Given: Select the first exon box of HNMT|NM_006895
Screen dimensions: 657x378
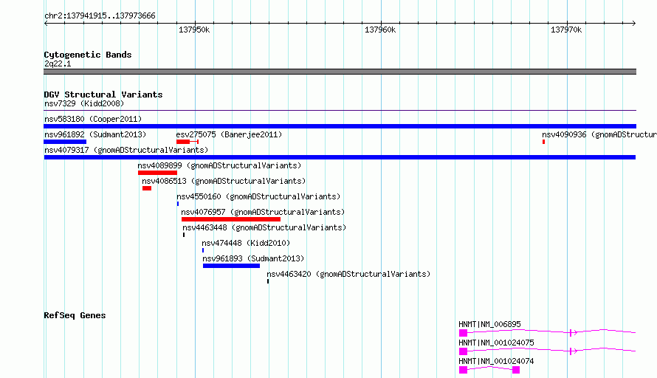Looking at the screenshot, I should tap(463, 333).
